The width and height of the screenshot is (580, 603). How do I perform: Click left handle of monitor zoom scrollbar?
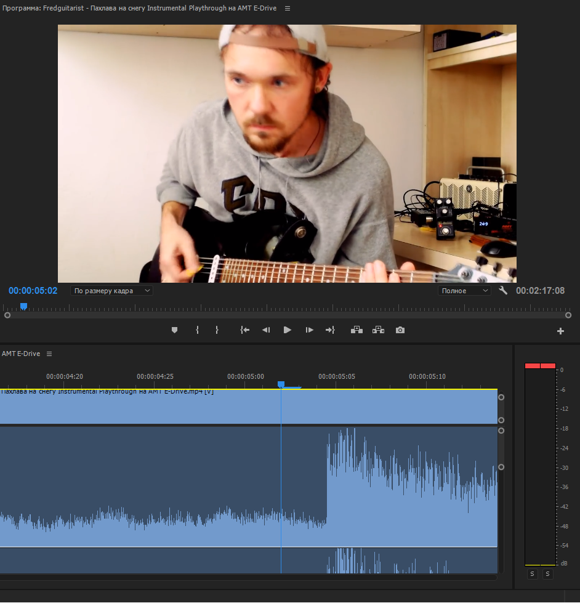pyautogui.click(x=7, y=315)
